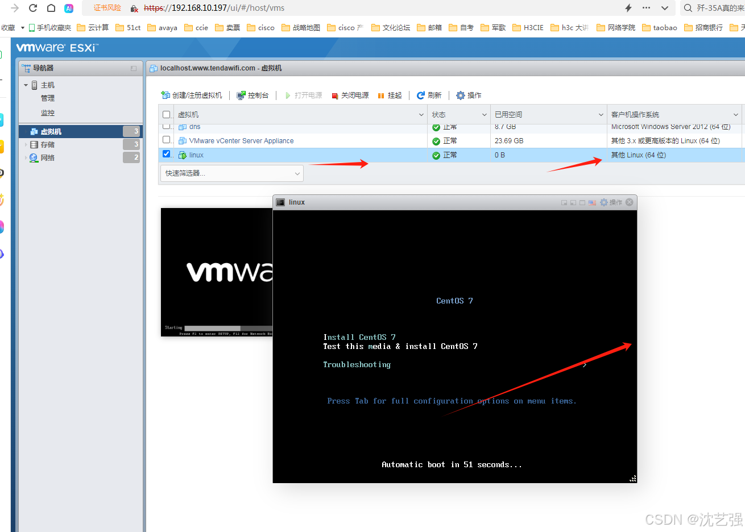Check the VMware vCenter Server Appliance checkbox
745x532 pixels.
tap(167, 140)
